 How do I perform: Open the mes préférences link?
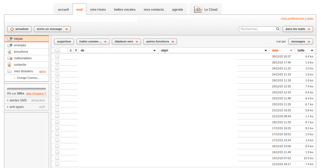[x=292, y=19]
